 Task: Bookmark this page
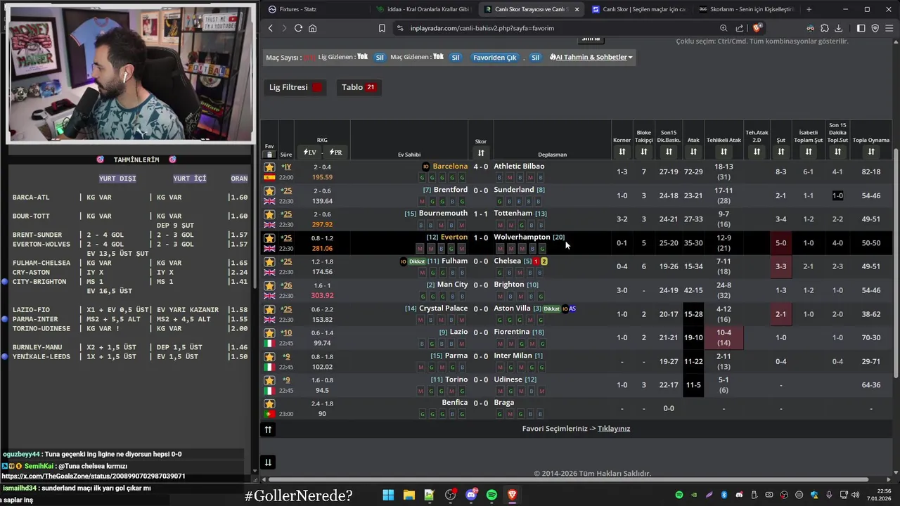(x=382, y=28)
